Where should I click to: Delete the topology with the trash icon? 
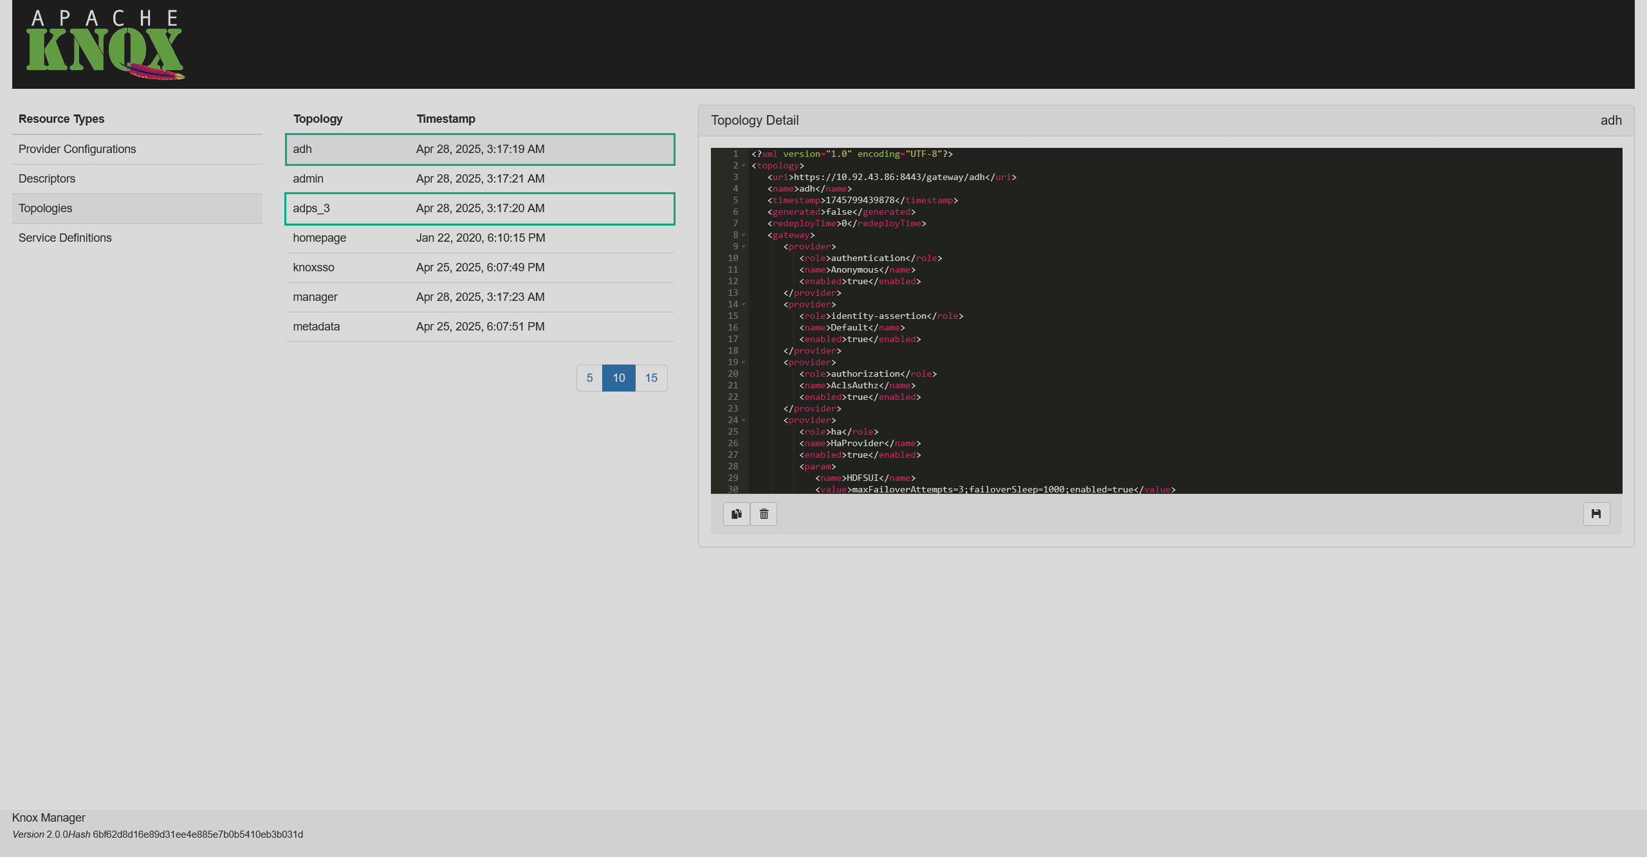[x=764, y=514]
